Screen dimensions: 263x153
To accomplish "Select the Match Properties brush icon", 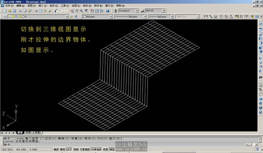I will pyautogui.click(x=50, y=11).
